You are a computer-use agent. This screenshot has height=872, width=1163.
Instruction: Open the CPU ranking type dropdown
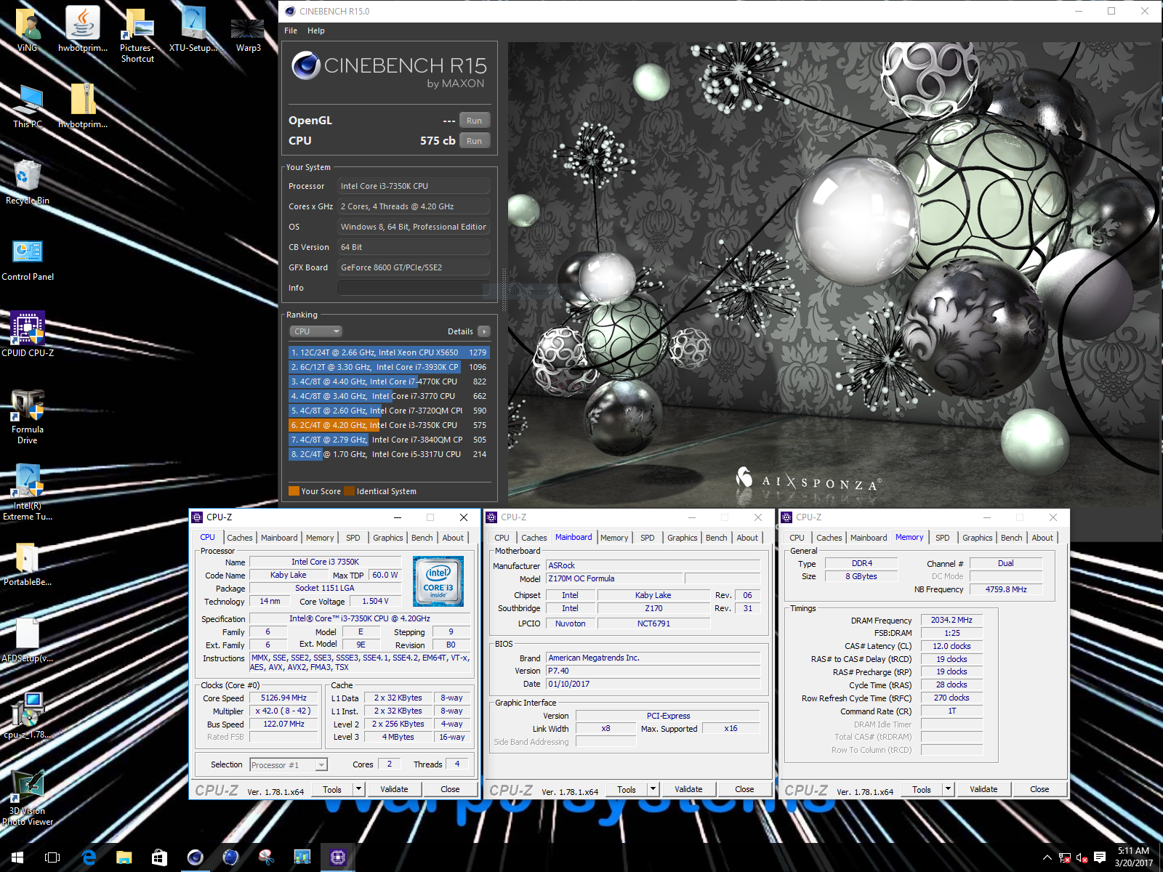(x=316, y=331)
